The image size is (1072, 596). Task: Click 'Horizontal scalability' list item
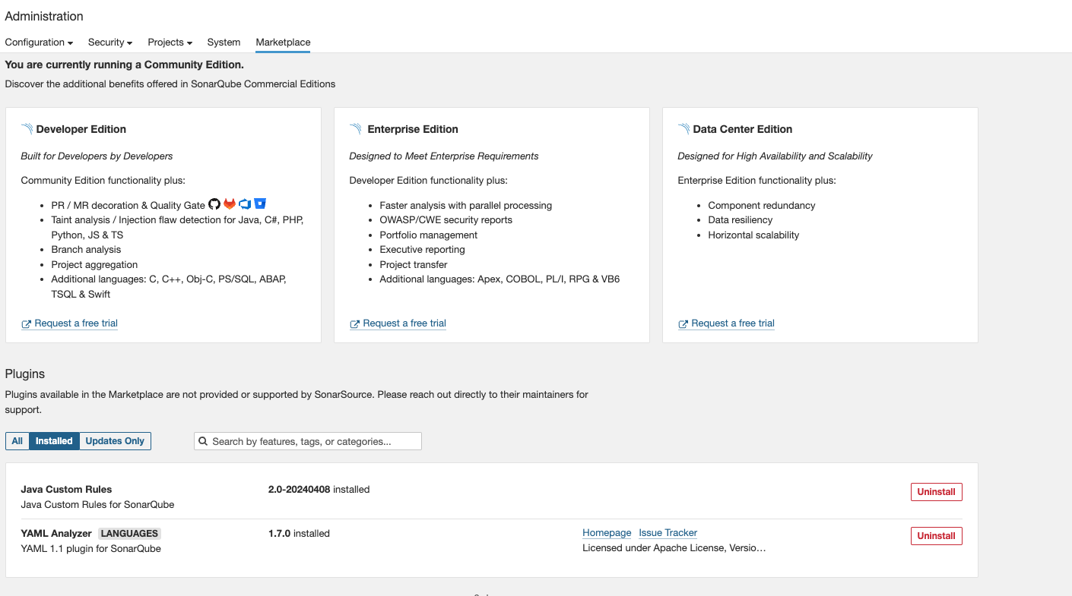tap(753, 235)
